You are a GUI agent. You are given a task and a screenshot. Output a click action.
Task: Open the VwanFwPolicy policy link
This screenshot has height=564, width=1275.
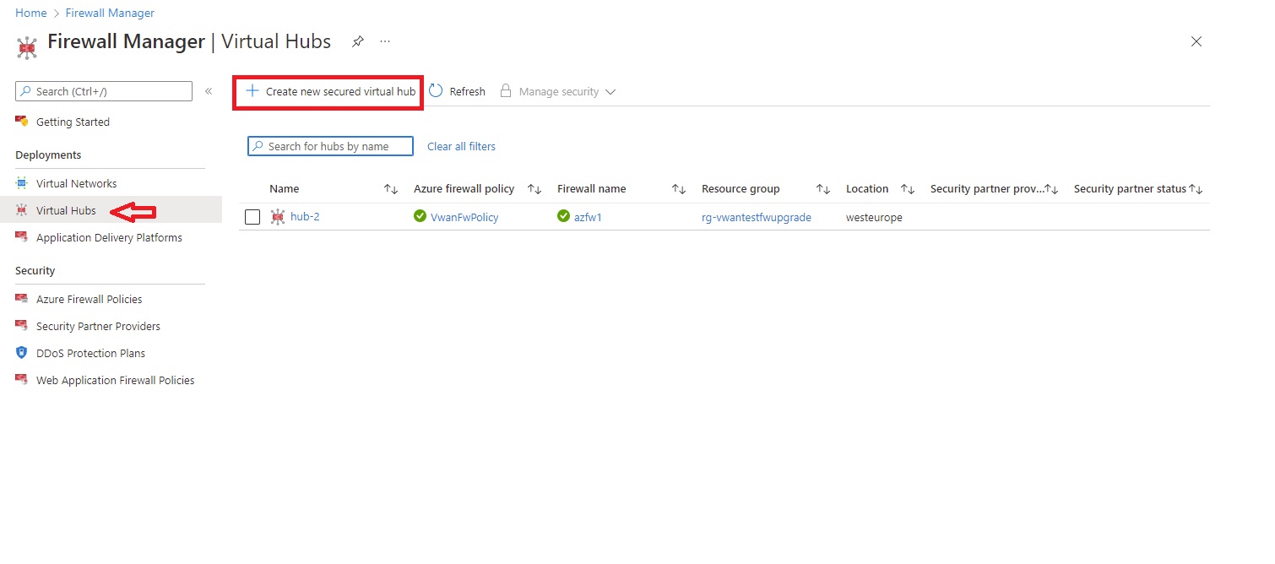coord(464,217)
